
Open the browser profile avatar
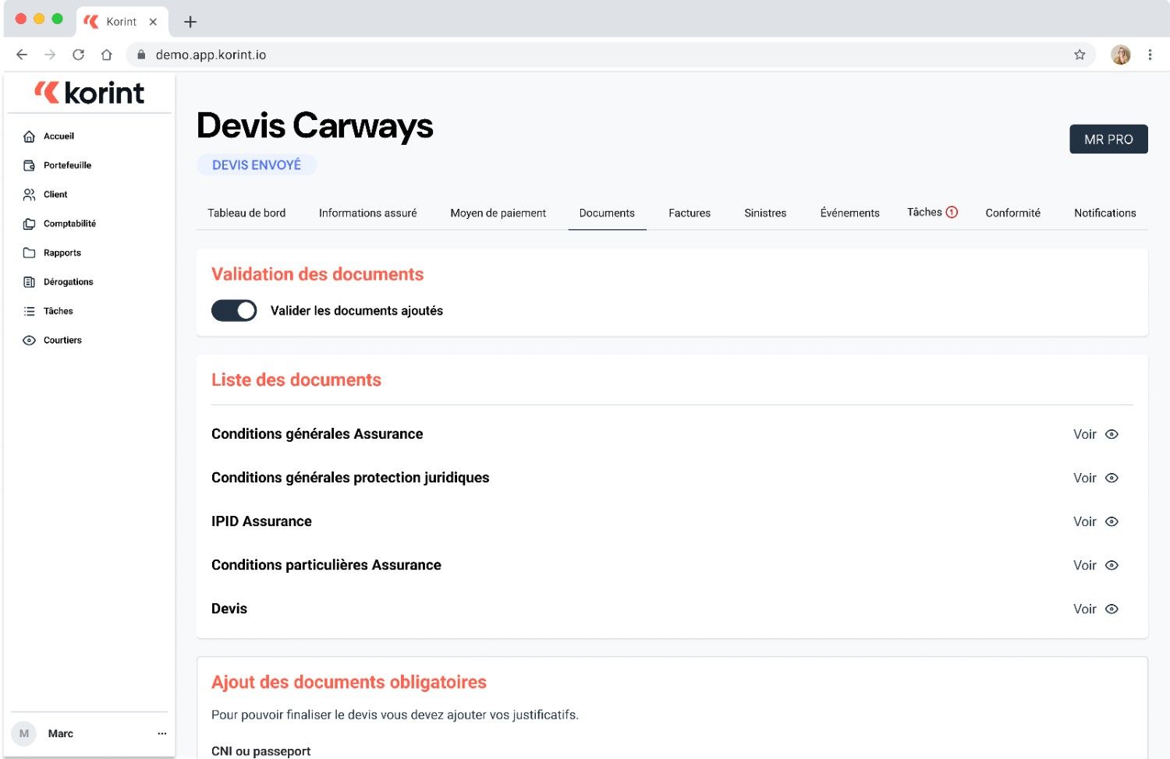point(1121,55)
